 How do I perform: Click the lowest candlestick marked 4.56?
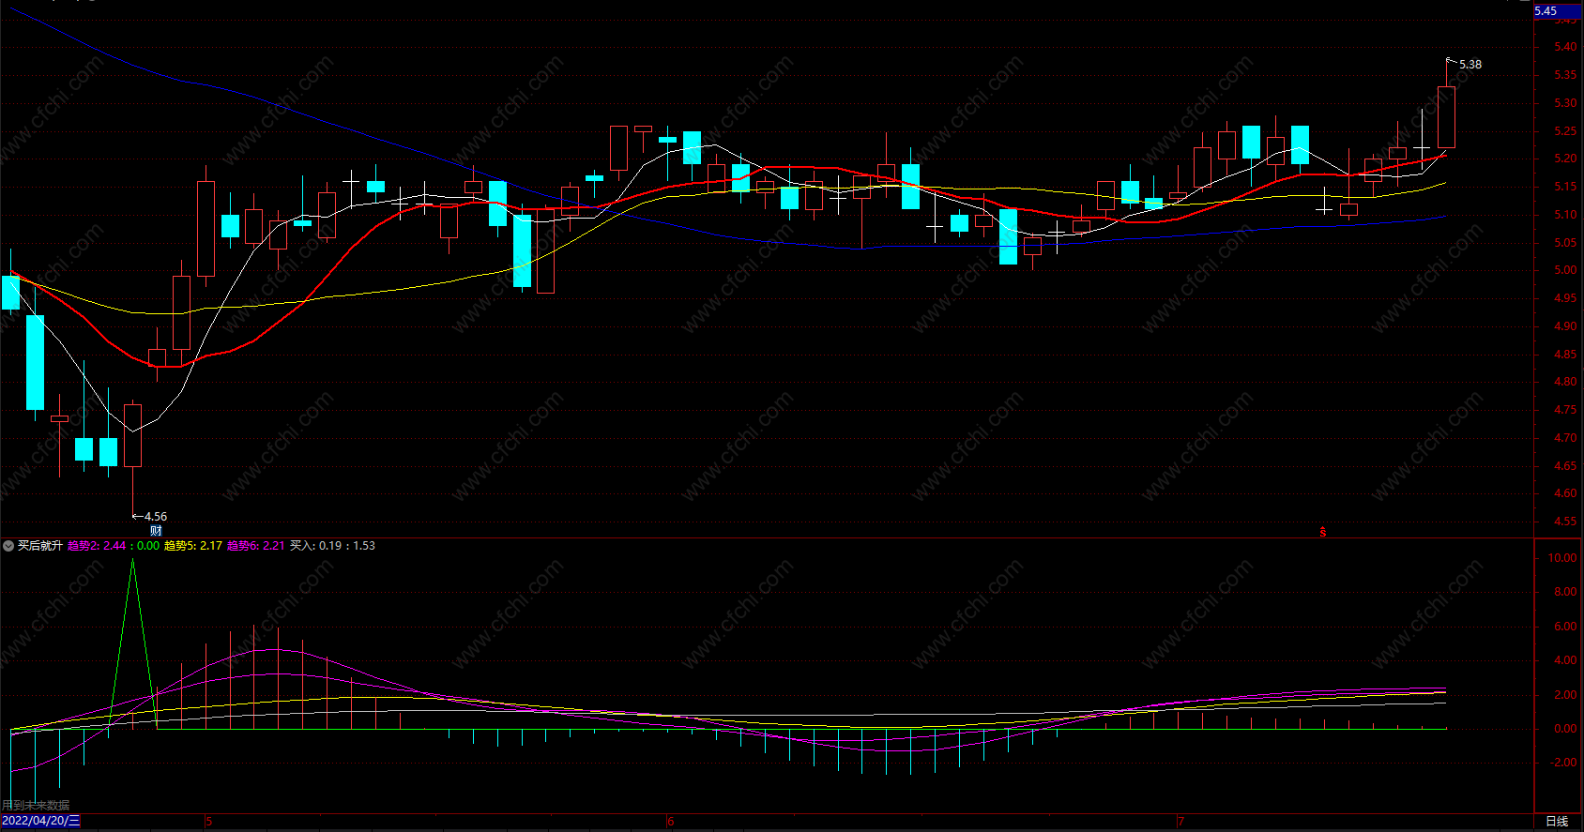(x=132, y=435)
